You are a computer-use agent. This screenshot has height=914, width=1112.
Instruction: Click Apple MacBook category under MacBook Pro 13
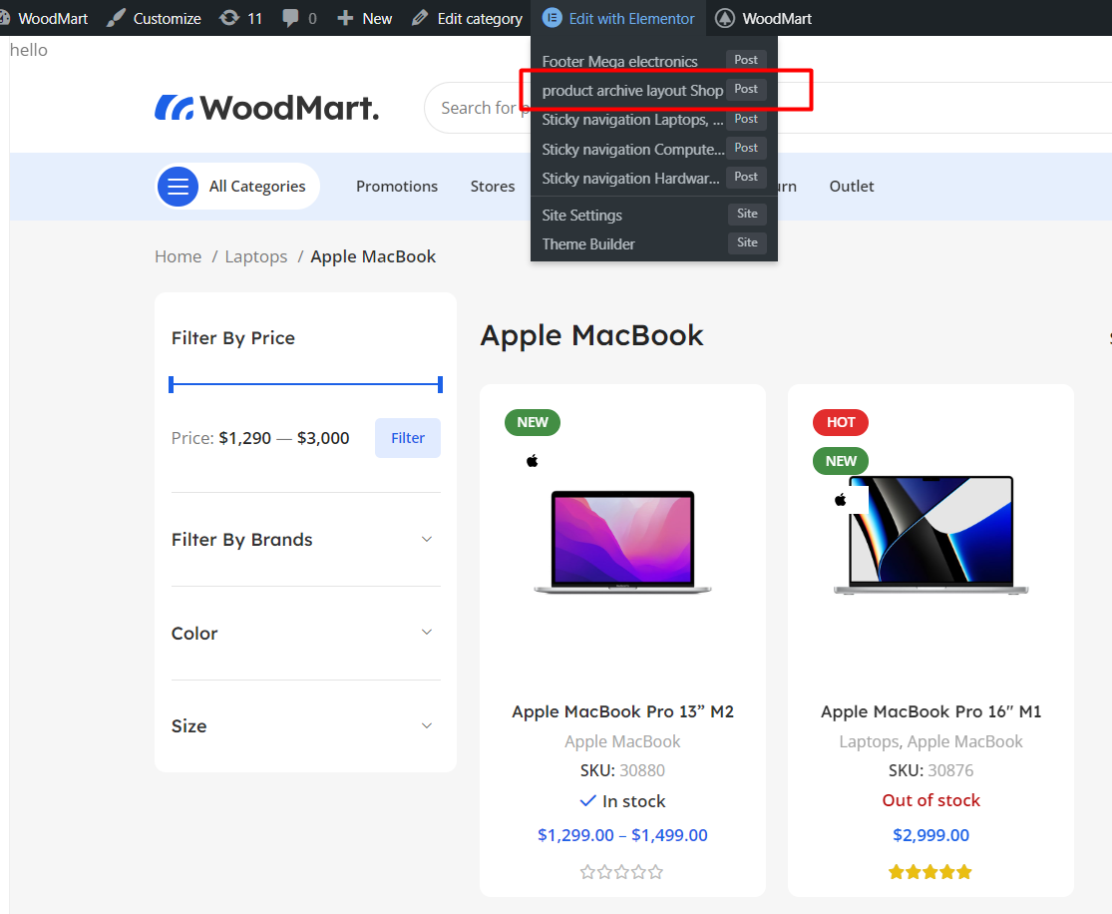(x=622, y=741)
